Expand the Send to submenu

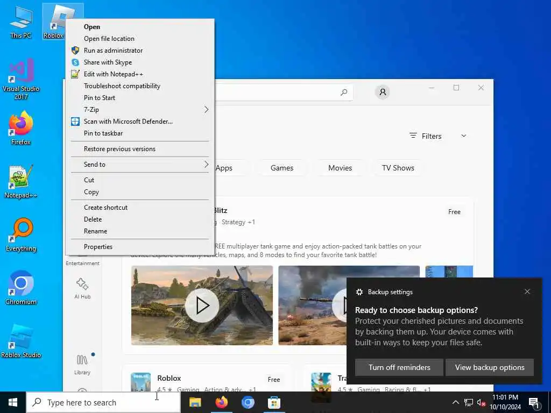pyautogui.click(x=140, y=165)
